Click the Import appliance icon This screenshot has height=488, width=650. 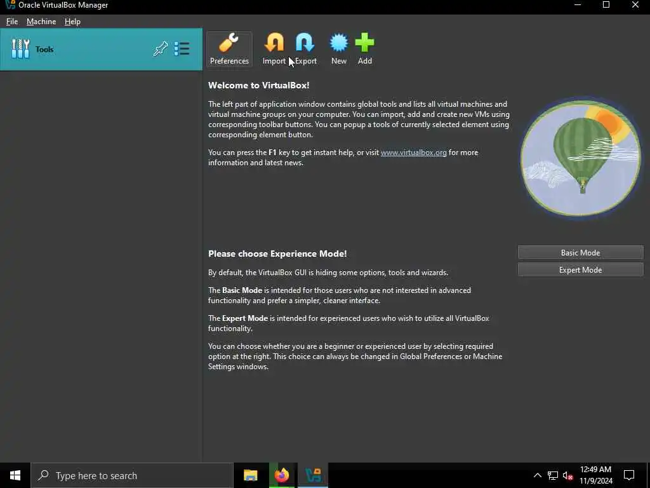tap(274, 49)
